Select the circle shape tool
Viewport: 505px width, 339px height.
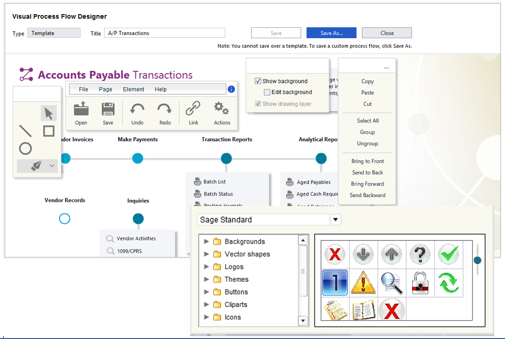(25, 149)
